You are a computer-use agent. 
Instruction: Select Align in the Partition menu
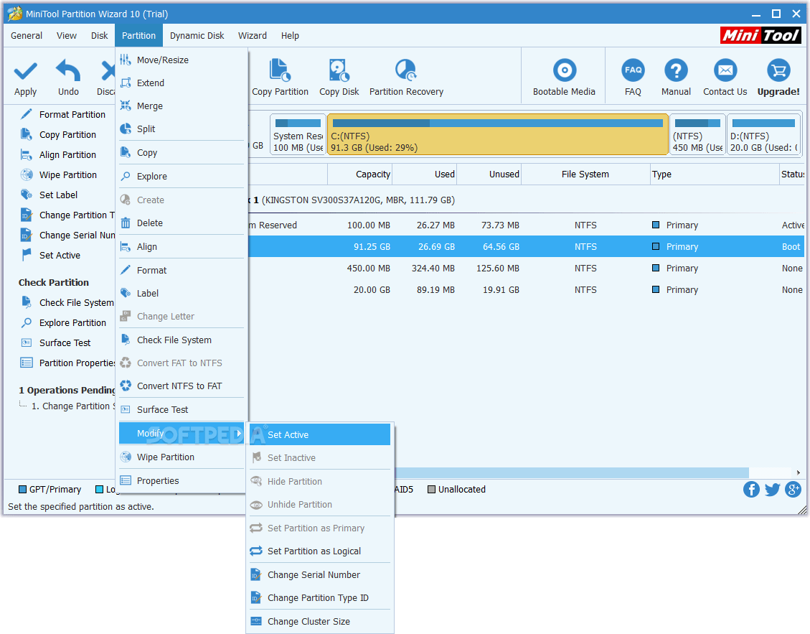point(182,247)
